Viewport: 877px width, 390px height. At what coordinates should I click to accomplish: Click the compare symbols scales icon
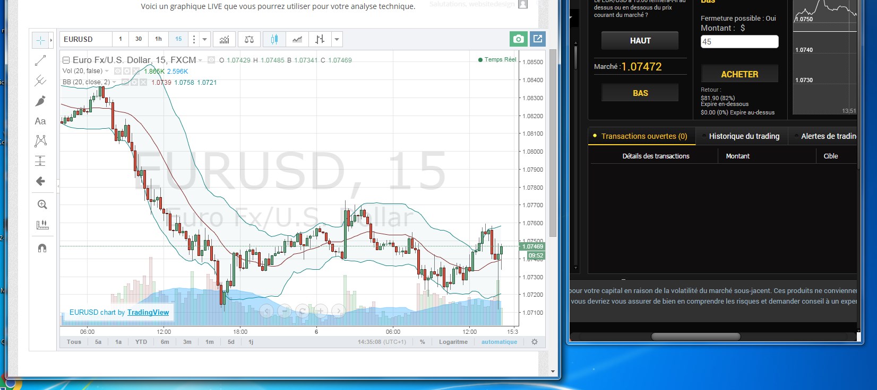249,39
